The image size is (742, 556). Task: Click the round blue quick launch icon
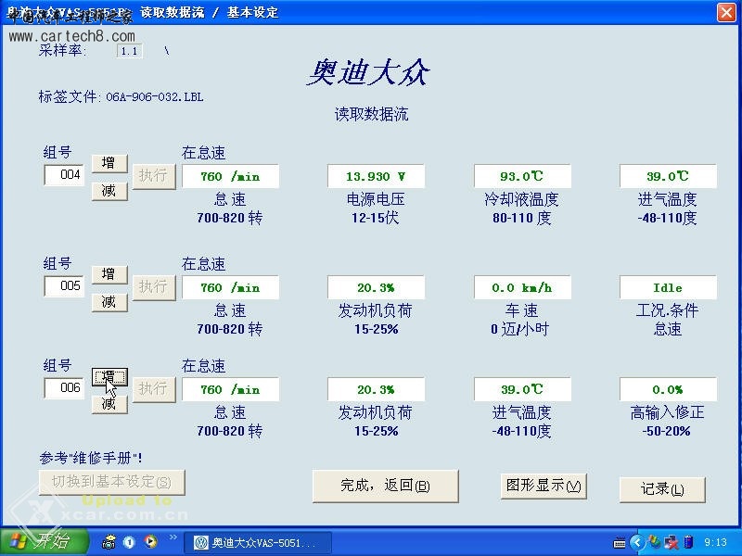pos(129,542)
